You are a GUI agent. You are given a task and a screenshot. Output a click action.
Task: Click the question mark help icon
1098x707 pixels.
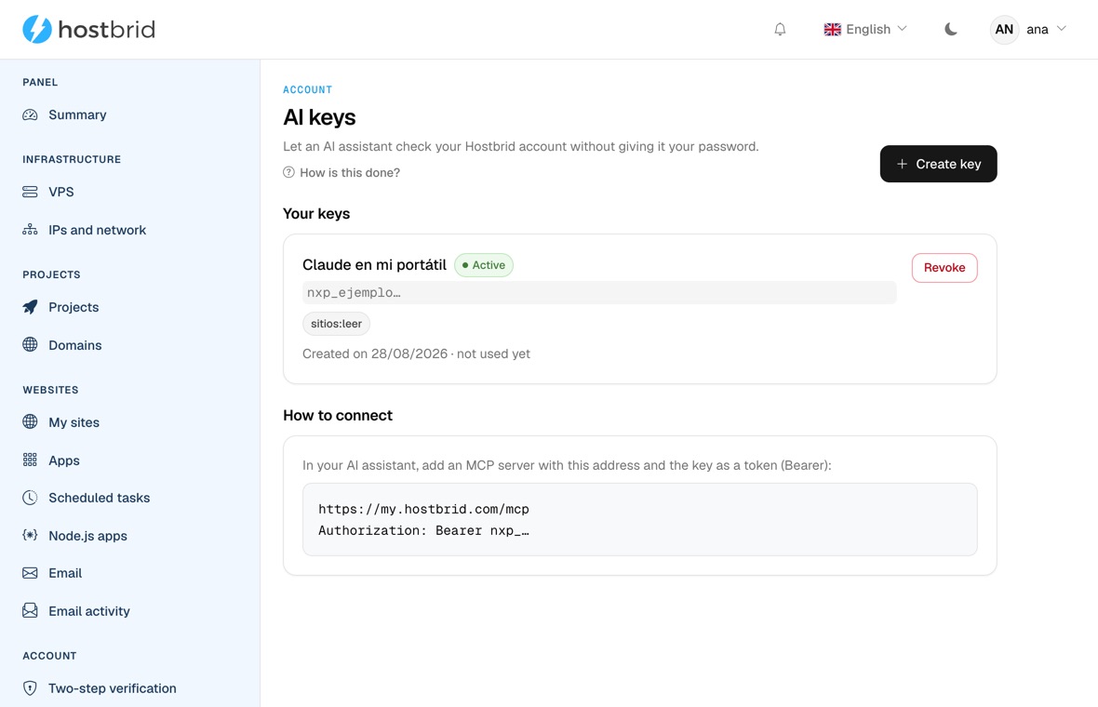pos(288,172)
